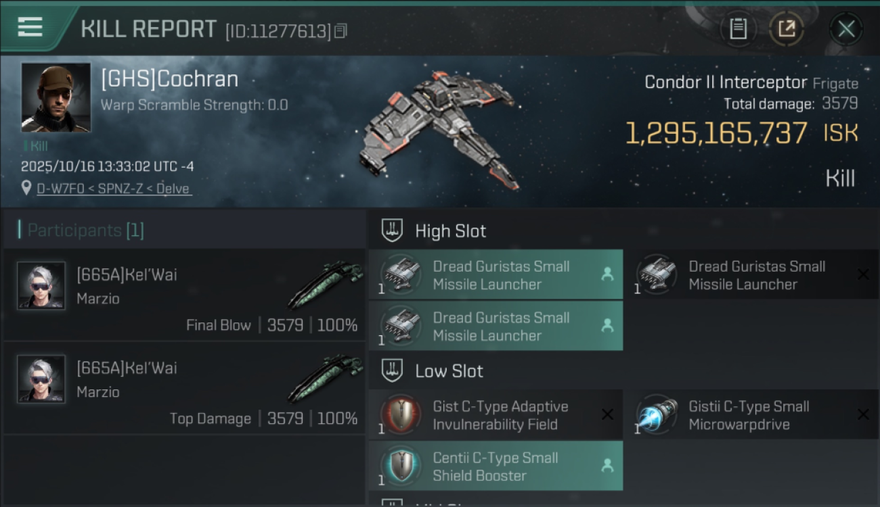Image resolution: width=880 pixels, height=507 pixels.
Task: Click the High Slot shield icon
Action: pyautogui.click(x=392, y=231)
